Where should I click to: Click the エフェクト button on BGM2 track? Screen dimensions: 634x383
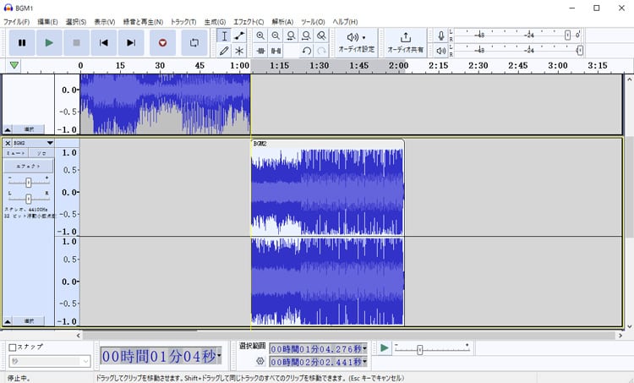click(29, 167)
